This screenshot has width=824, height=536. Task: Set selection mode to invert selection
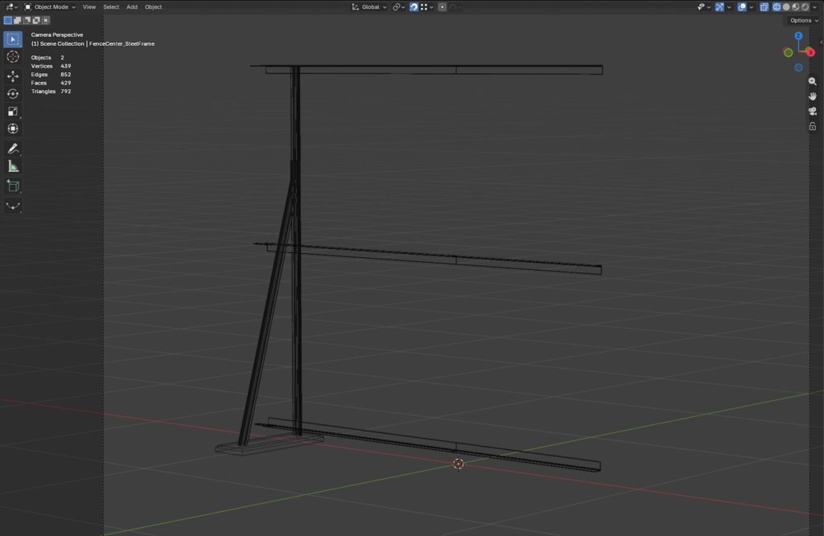(36, 20)
